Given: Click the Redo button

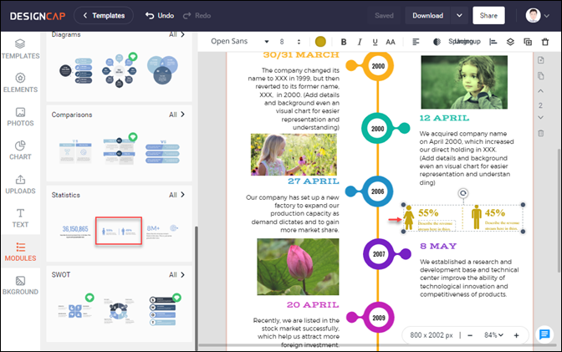Looking at the screenshot, I should coord(197,16).
